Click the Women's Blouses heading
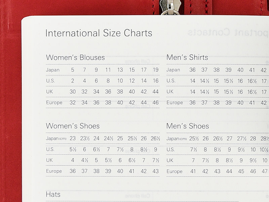This screenshot has width=269, height=202. pos(75,58)
